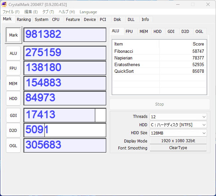This screenshot has width=216, height=196.
Task: Expand the HDD Size 128MB dropdown
Action: pyautogui.click(x=178, y=133)
